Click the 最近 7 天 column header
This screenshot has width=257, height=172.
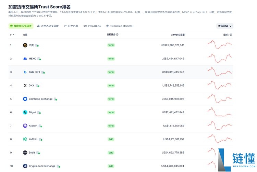point(228,35)
